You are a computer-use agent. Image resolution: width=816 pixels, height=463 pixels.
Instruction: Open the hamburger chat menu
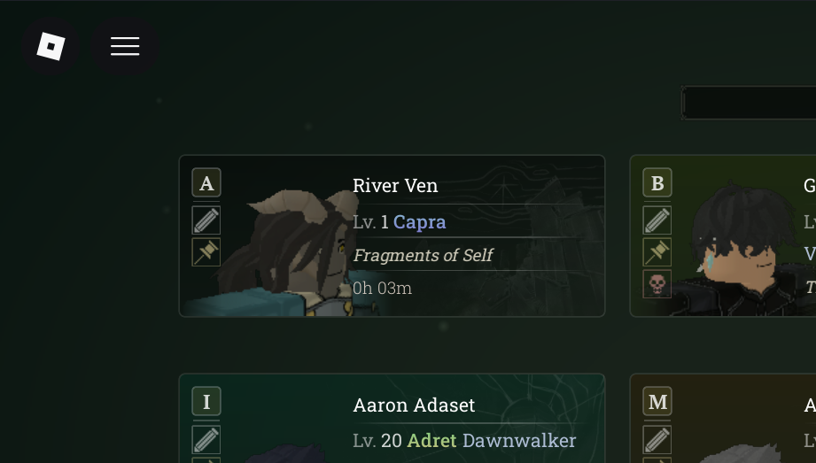click(125, 46)
